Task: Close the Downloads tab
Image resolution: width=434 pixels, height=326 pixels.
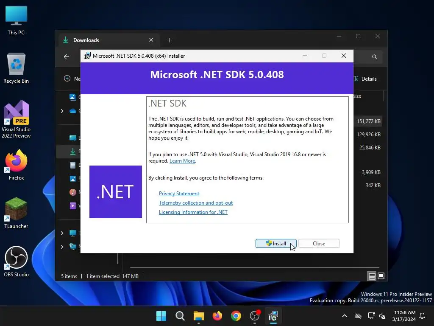Action: click(x=151, y=40)
